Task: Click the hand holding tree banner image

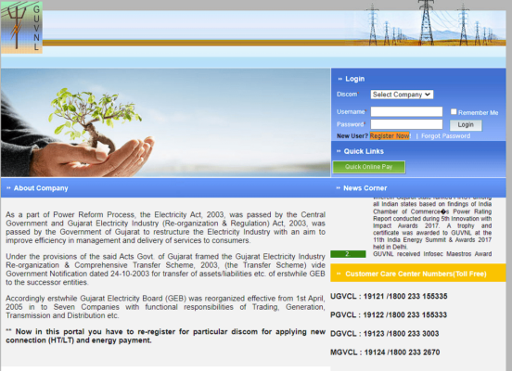Action: [165, 122]
